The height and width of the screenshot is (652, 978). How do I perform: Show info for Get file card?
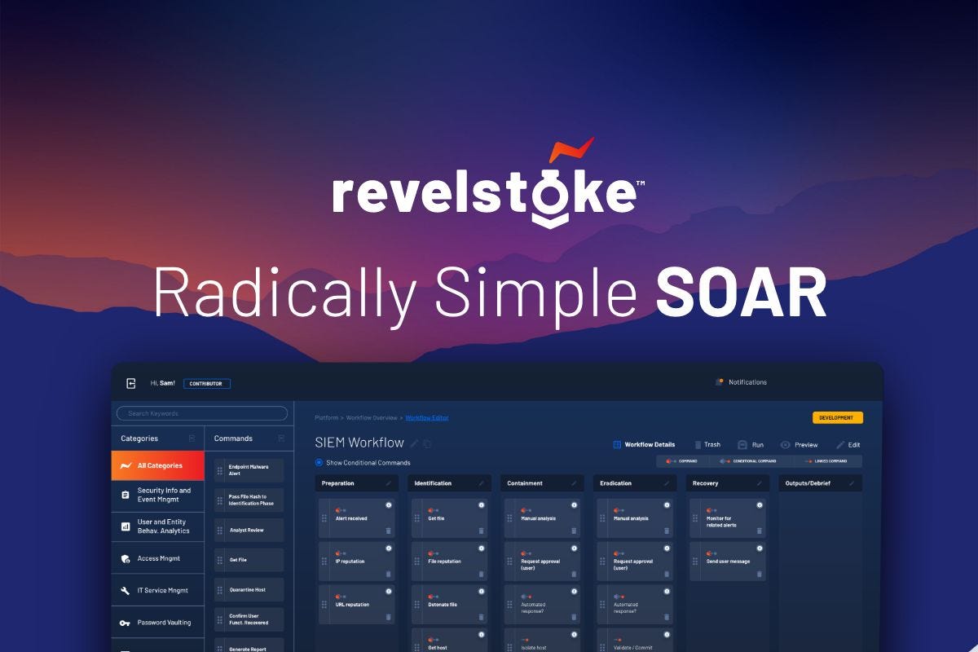[482, 505]
